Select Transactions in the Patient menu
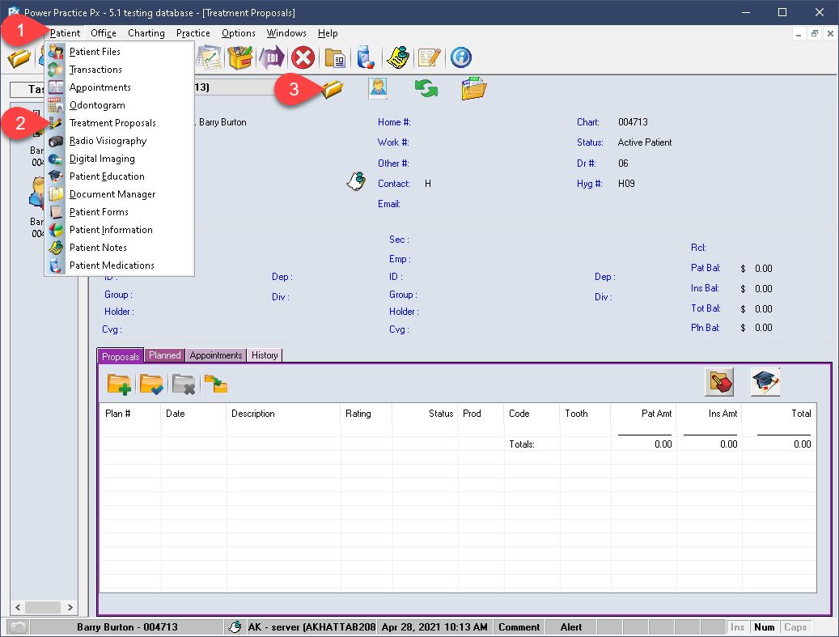The height and width of the screenshot is (637, 839). coord(119,70)
